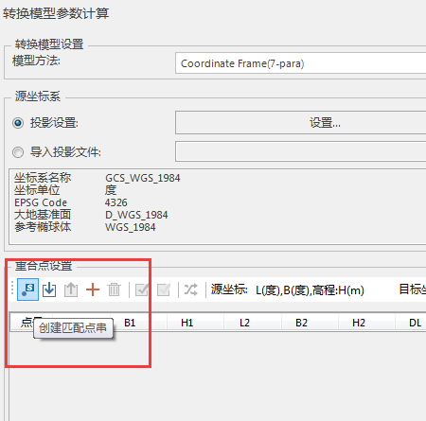Screen dimensions: 426x421
Task: Click the trash delete icon
Action: [x=114, y=289]
